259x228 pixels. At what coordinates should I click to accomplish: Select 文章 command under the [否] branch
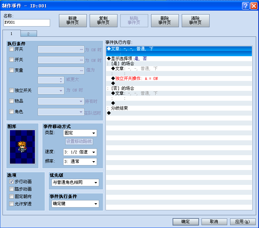tap(179, 93)
